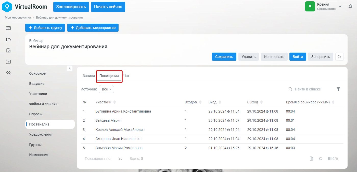Go to Мои мероприятия breadcrumb

18,18
